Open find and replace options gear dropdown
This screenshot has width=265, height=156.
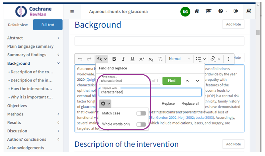pos(106,104)
